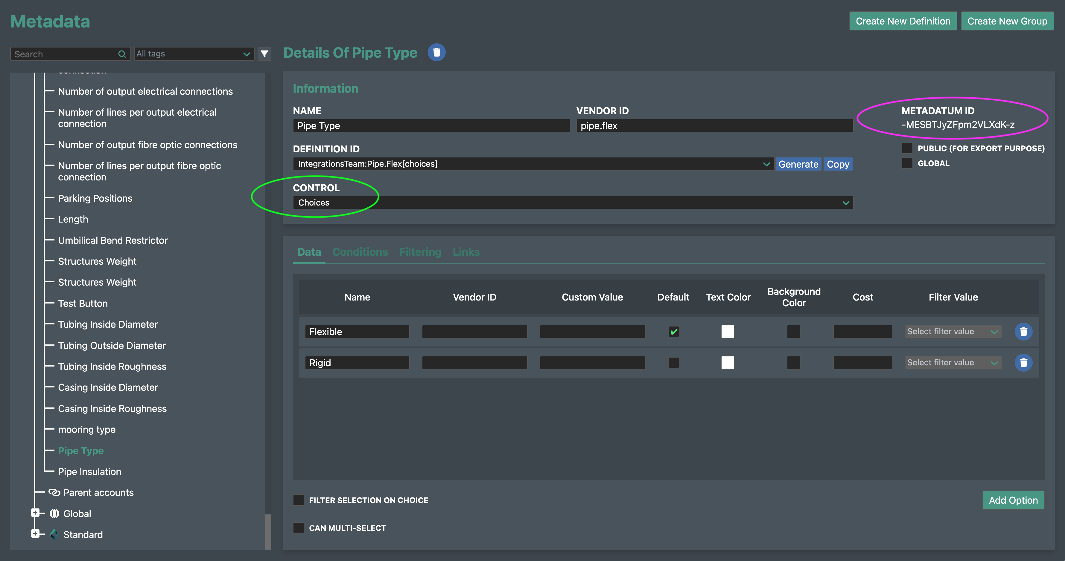Select mooring type in the tree

point(86,430)
